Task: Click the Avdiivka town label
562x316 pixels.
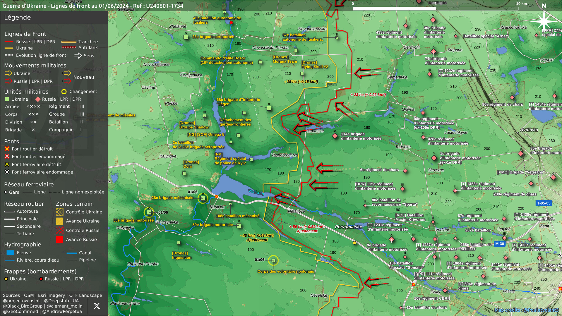Action: pyautogui.click(x=529, y=130)
